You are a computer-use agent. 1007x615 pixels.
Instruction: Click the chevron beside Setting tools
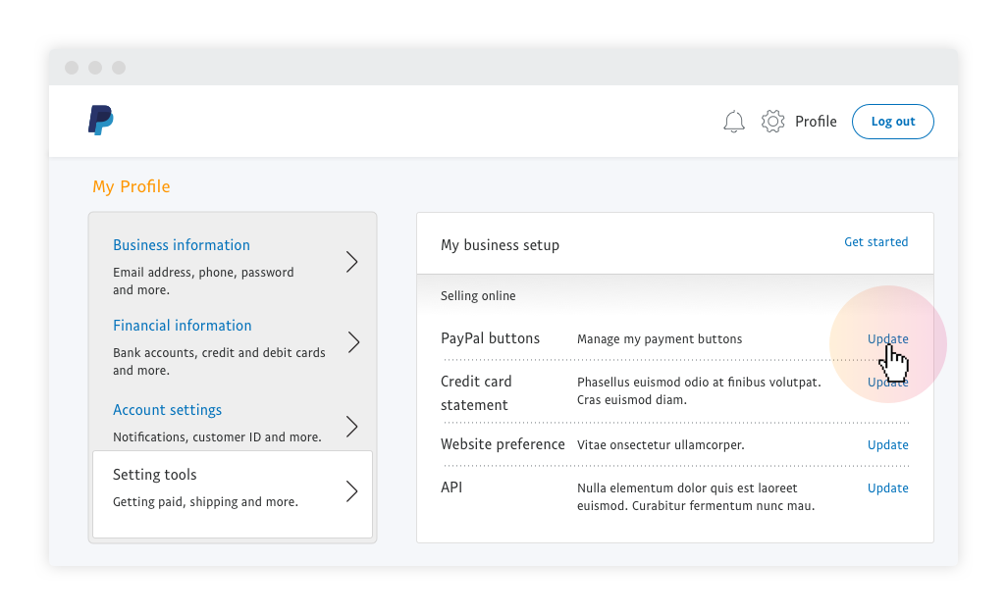[352, 491]
